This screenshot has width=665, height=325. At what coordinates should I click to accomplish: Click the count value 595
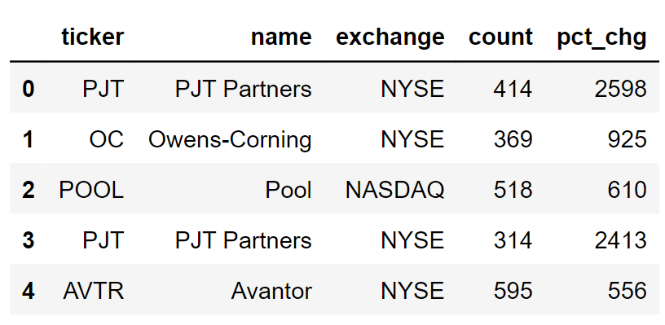[x=513, y=291]
